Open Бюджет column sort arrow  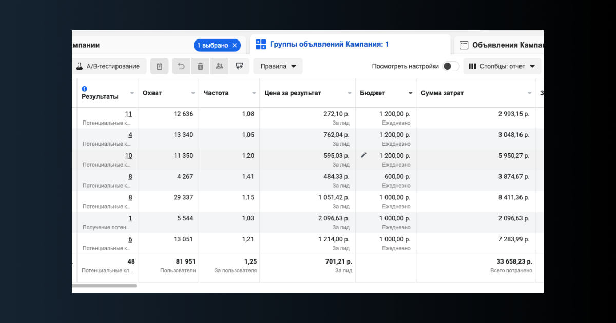(410, 93)
